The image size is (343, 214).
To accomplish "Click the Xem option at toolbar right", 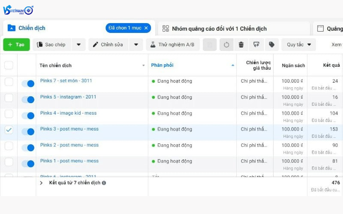I will click(337, 45).
